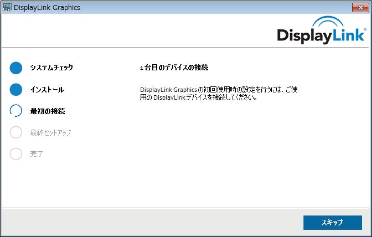
Task: Click the DisplayLink Graphics title bar icon
Action: click(7, 7)
